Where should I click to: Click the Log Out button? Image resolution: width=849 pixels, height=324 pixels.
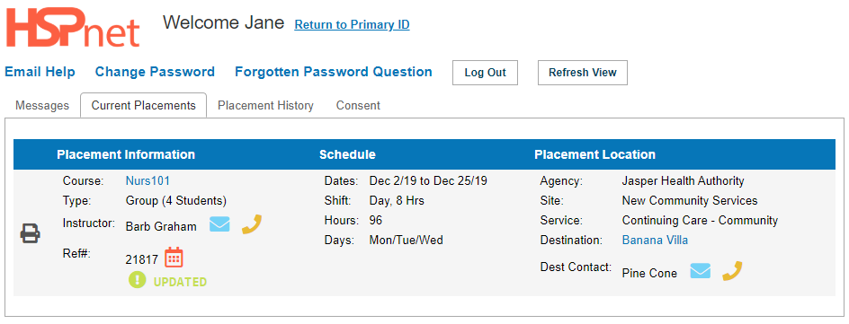[485, 73]
